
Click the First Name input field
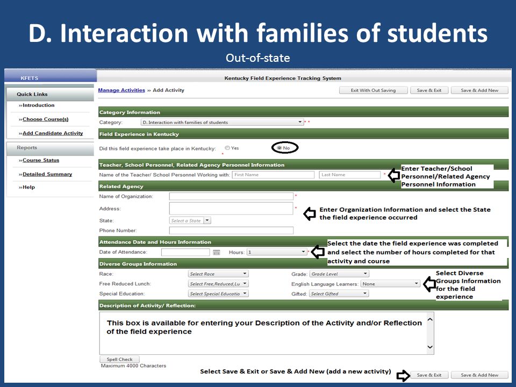coord(273,175)
